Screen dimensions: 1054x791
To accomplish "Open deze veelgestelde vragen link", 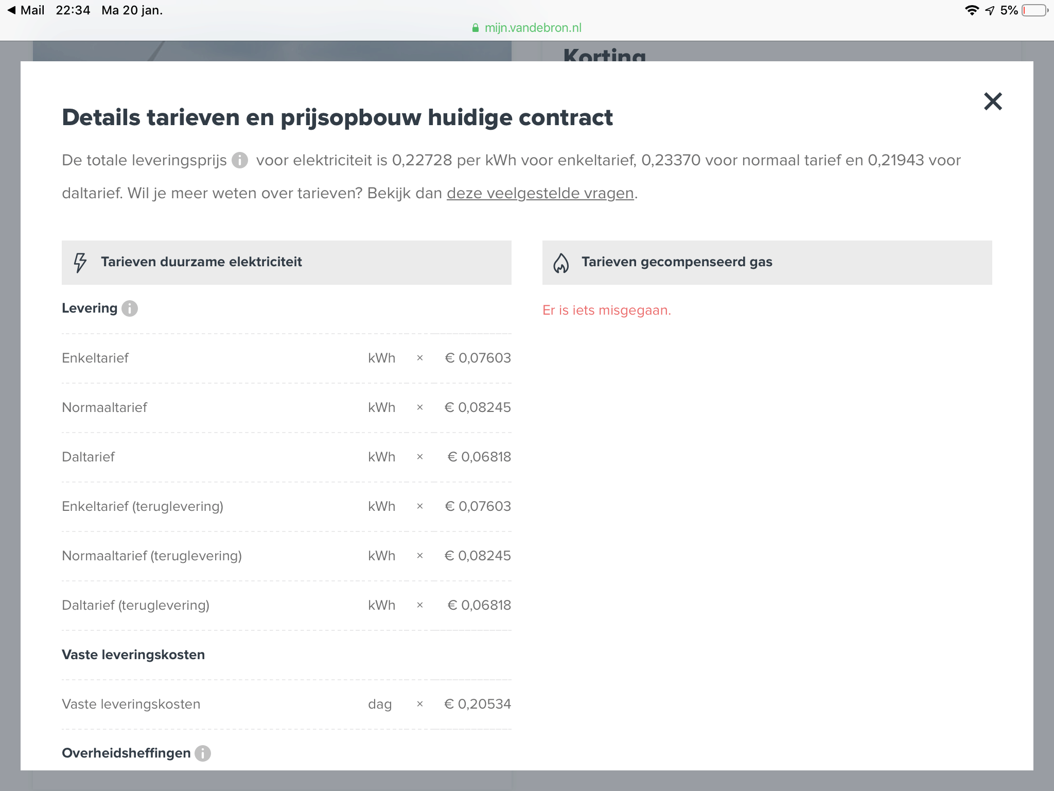I will pos(540,193).
